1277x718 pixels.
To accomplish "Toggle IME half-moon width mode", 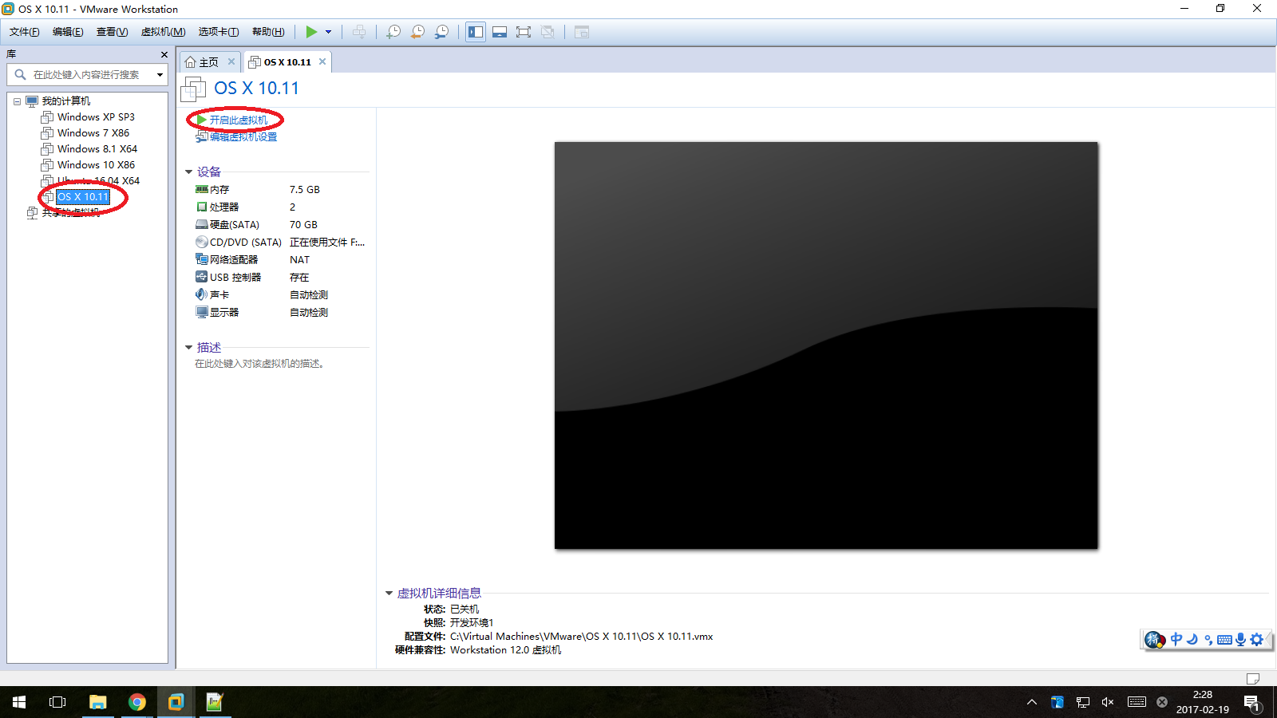I will (1192, 640).
